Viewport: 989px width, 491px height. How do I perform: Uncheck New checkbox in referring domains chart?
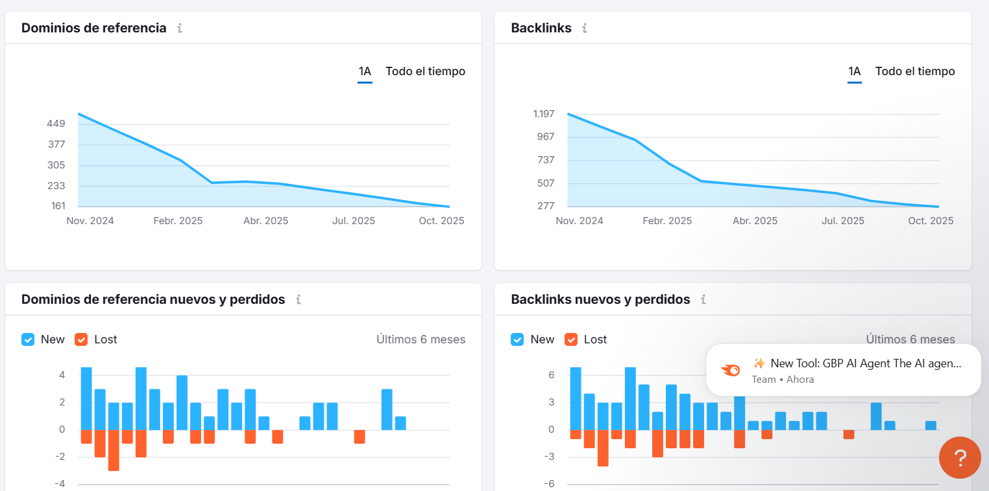(x=28, y=339)
